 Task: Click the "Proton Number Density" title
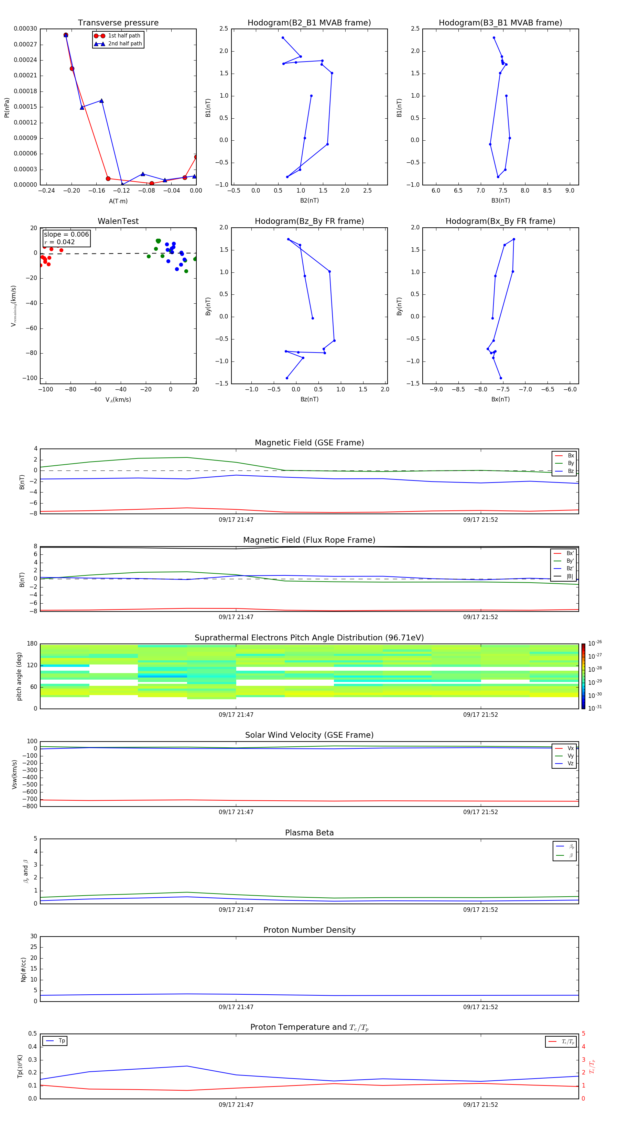[x=309, y=930]
